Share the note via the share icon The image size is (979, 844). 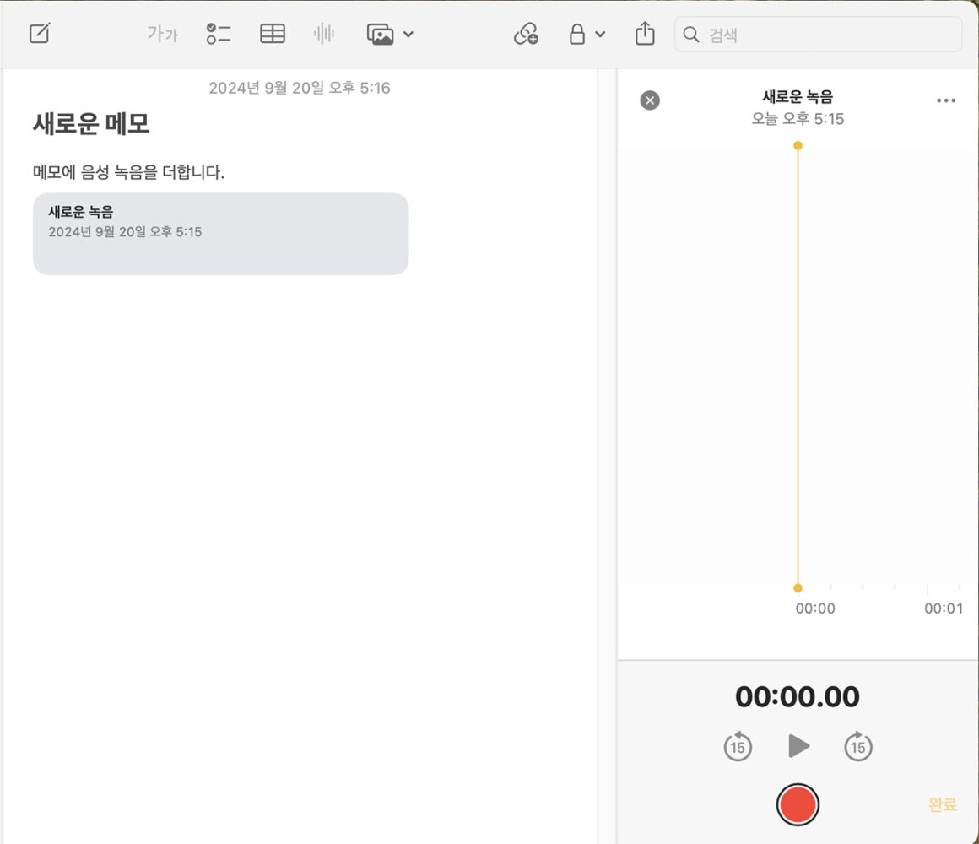[644, 33]
